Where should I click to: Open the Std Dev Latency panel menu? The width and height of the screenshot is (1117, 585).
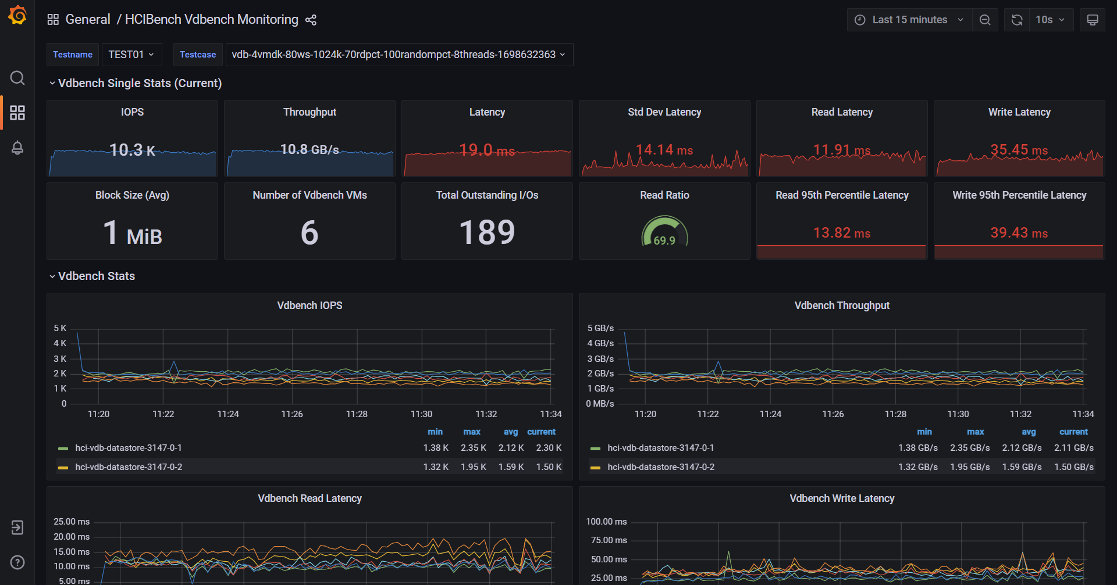[664, 112]
